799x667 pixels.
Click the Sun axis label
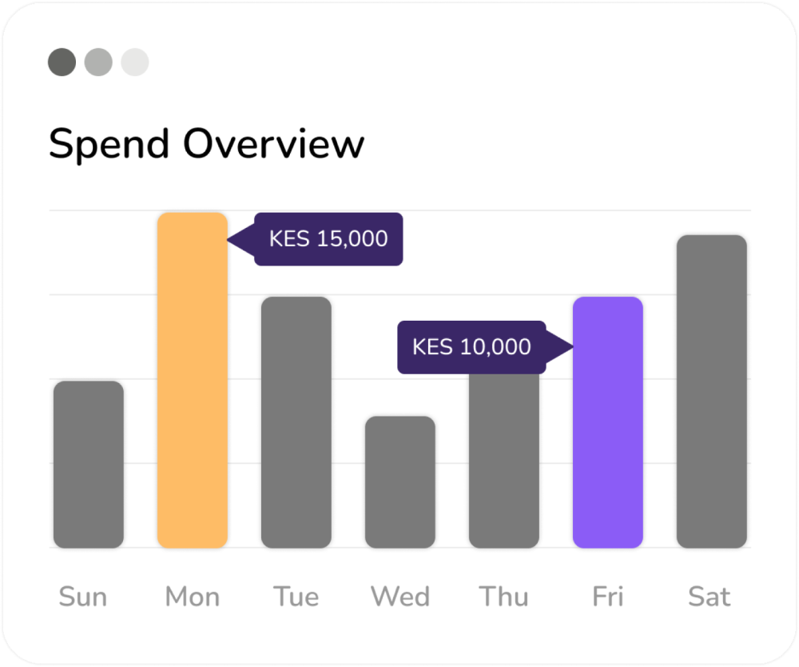[x=83, y=597]
